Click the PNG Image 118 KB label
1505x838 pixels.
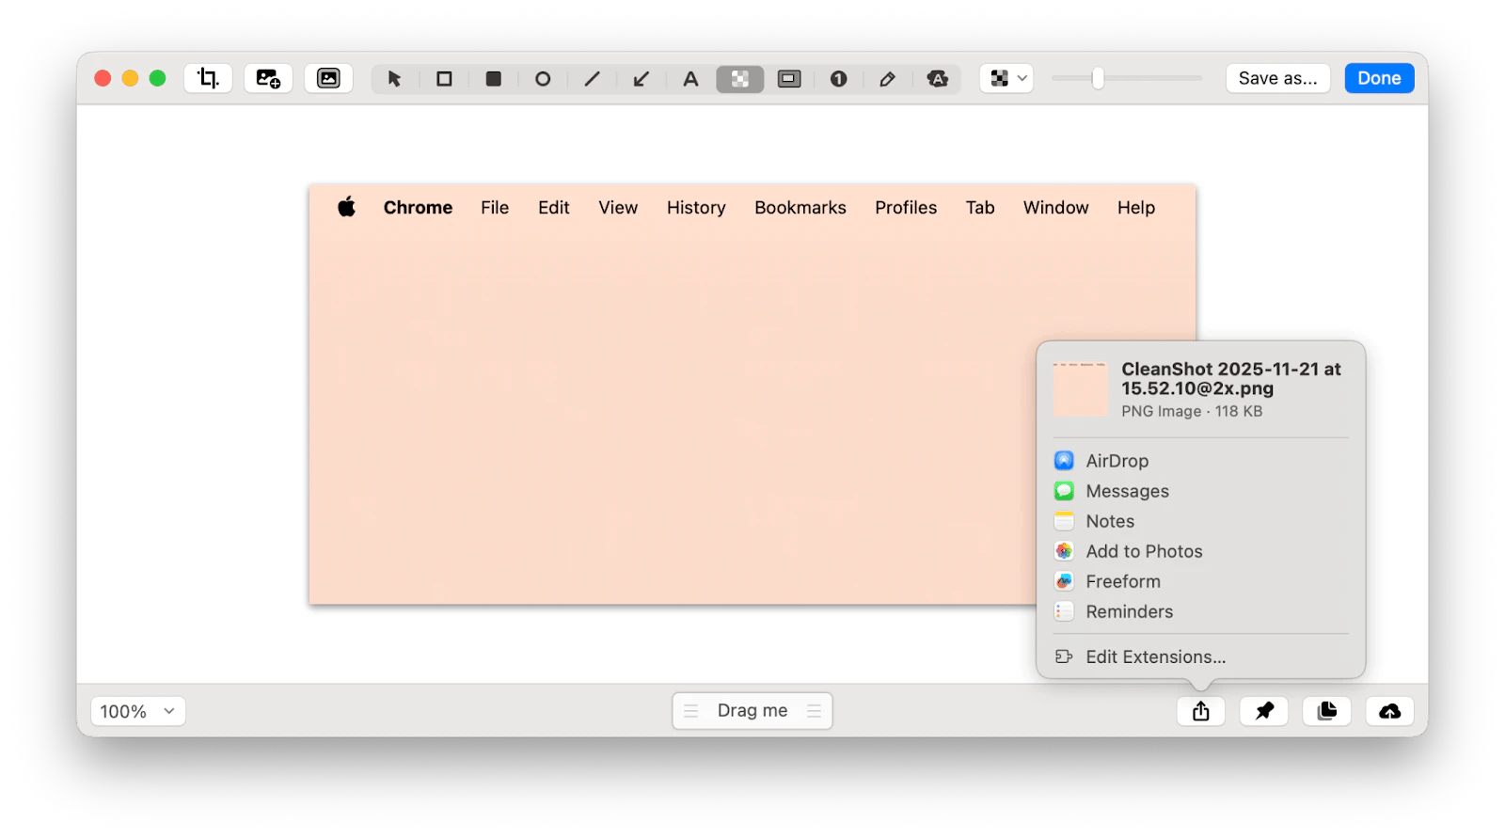pos(1192,411)
